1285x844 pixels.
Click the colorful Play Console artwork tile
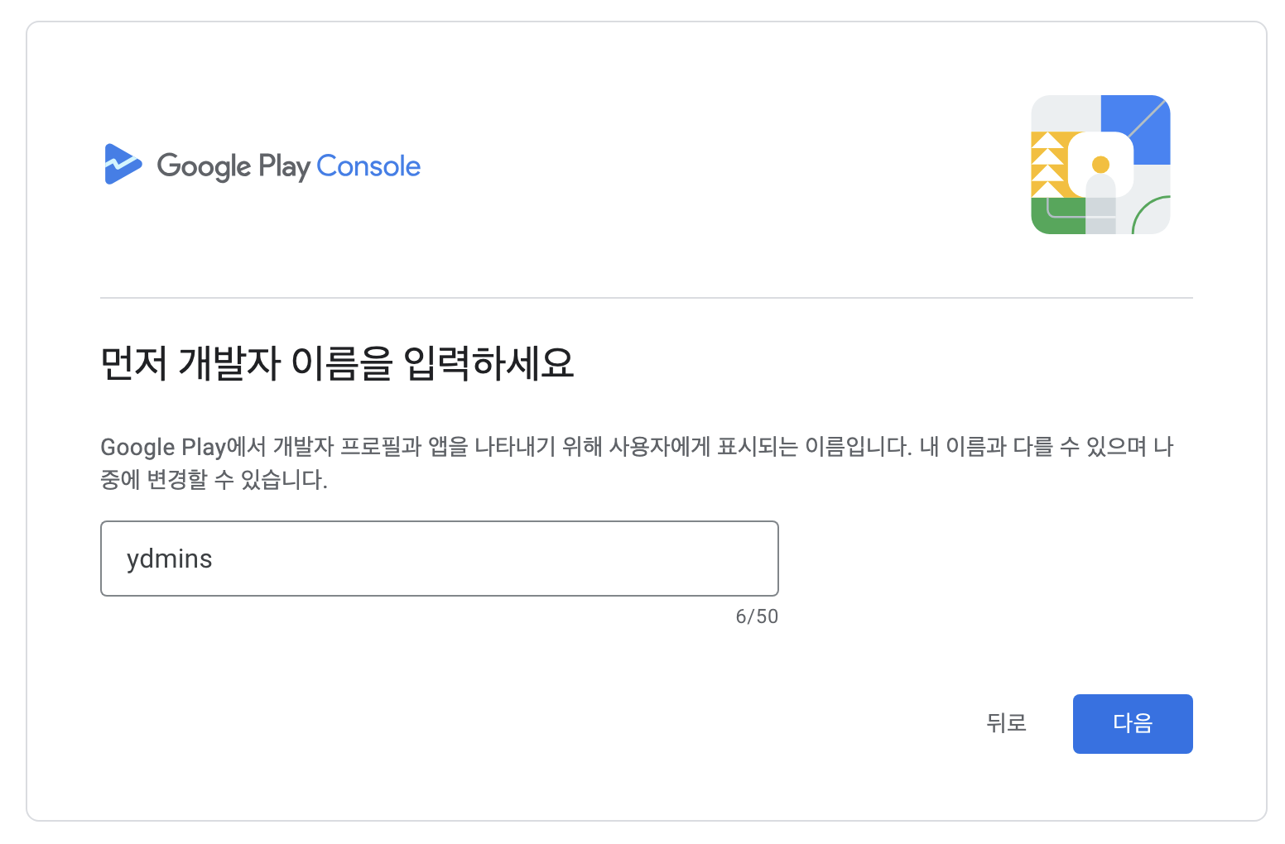point(1100,164)
